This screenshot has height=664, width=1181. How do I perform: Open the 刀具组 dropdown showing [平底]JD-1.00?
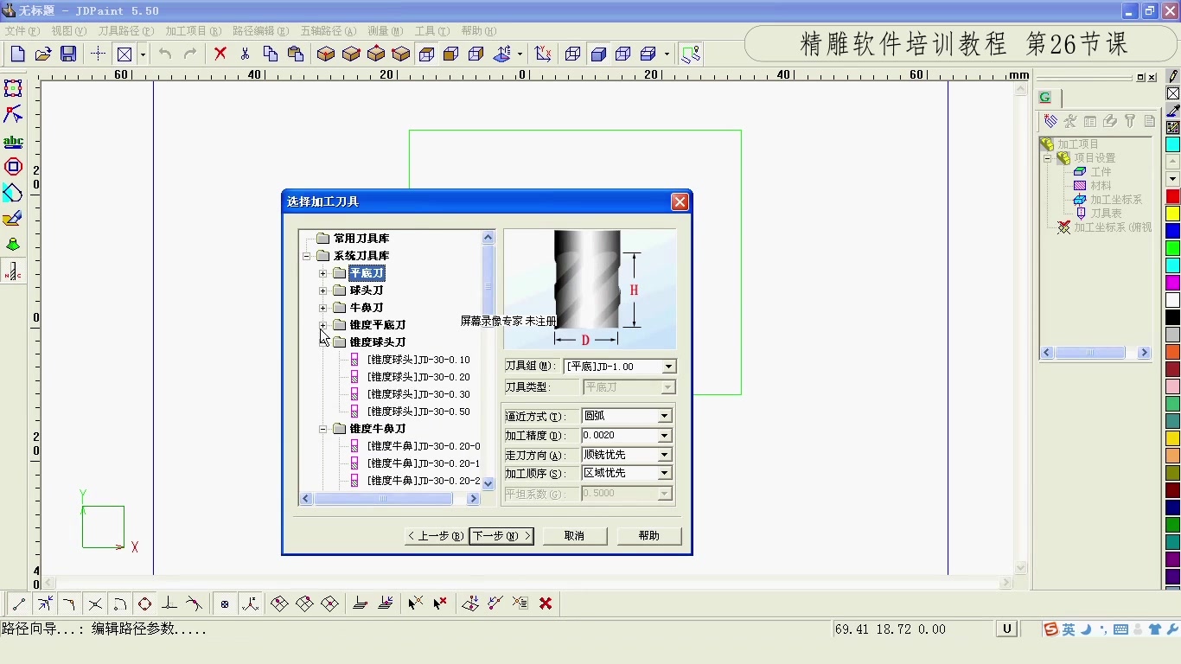[670, 366]
